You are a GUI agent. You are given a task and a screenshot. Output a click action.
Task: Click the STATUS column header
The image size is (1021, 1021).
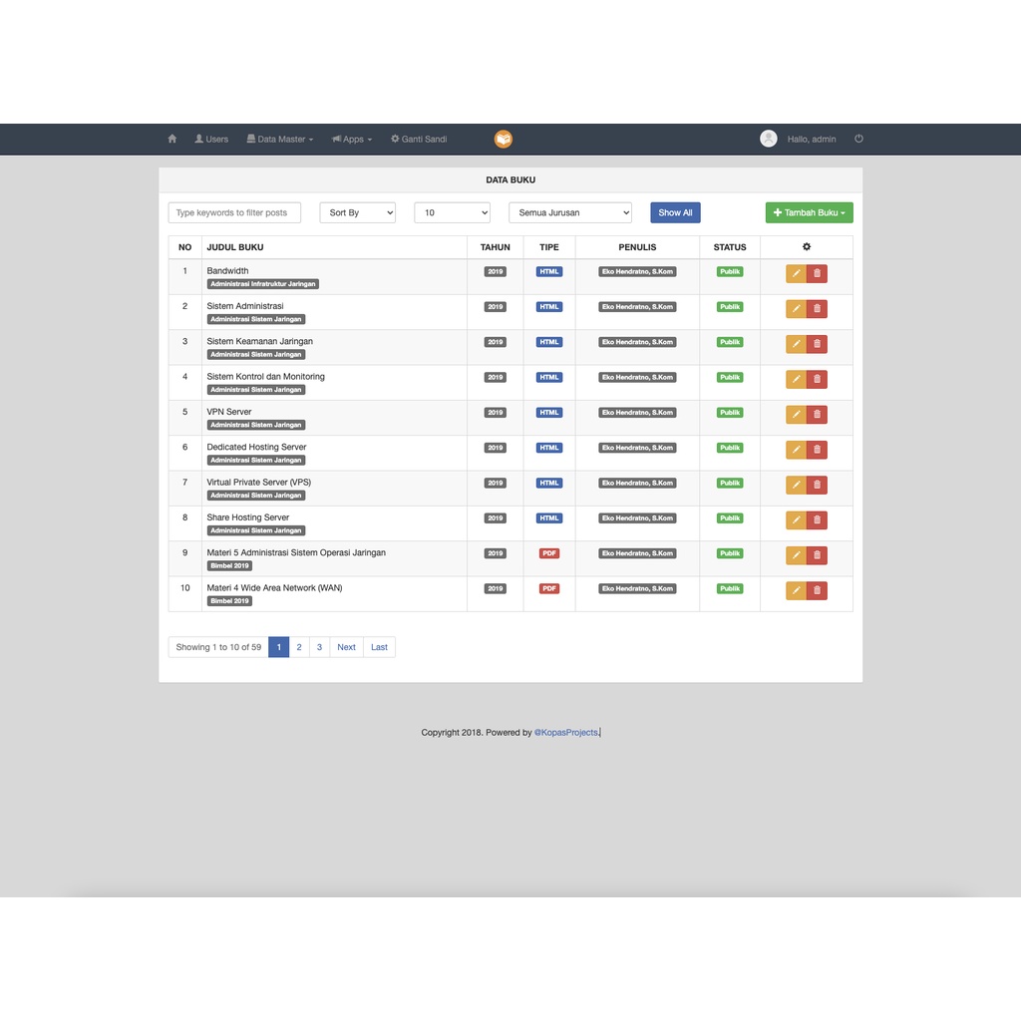(730, 247)
